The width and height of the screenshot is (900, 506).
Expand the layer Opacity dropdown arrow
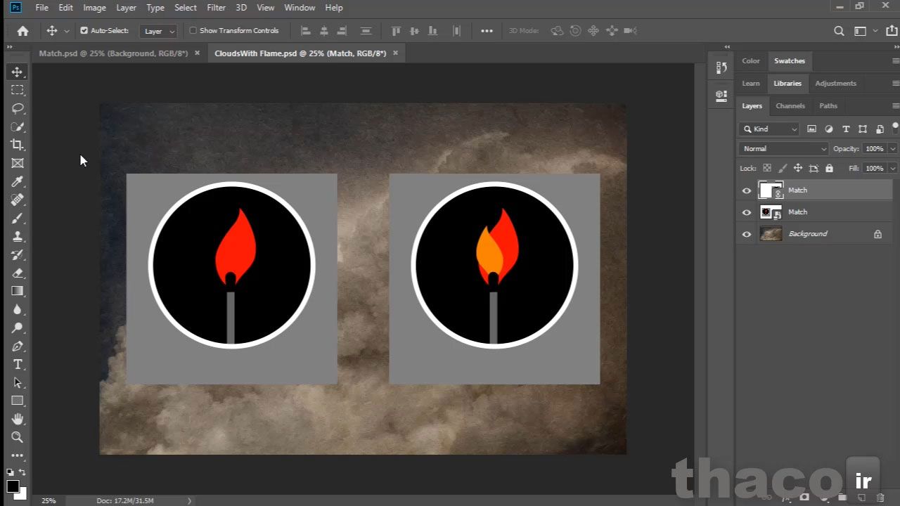pos(892,149)
